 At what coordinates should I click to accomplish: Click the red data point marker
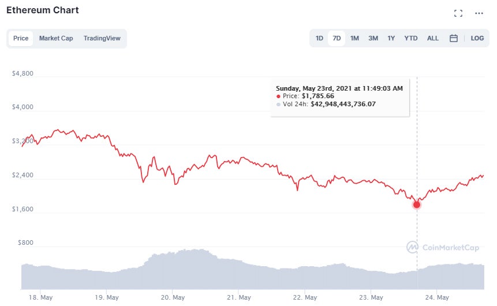(x=417, y=204)
